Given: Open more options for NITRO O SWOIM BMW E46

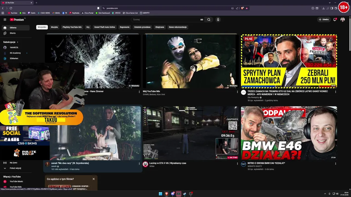Looking at the screenshot, I should pos(335,164).
